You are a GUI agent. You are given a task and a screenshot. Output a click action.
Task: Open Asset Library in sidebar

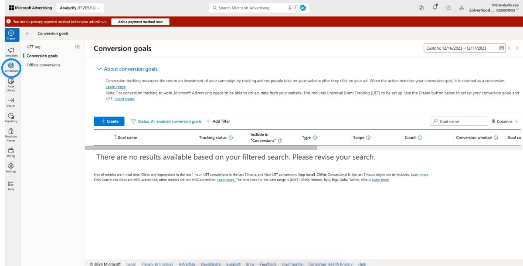point(11,85)
